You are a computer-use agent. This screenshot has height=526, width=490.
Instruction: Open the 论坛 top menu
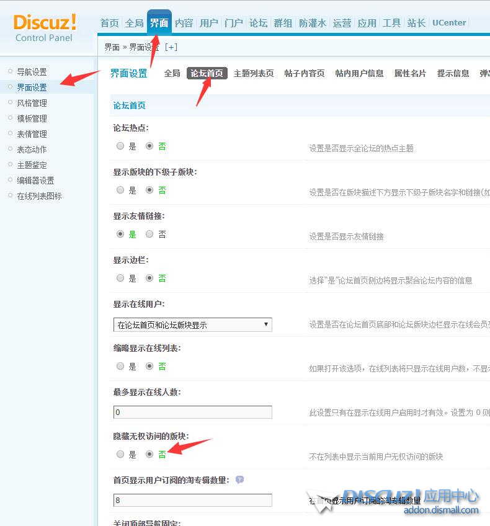click(258, 23)
